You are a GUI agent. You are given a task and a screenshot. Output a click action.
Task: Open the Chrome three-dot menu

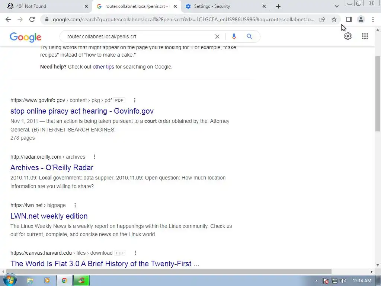tap(373, 19)
